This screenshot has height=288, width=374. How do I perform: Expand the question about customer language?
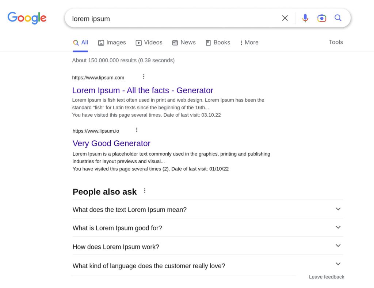tap(338, 264)
